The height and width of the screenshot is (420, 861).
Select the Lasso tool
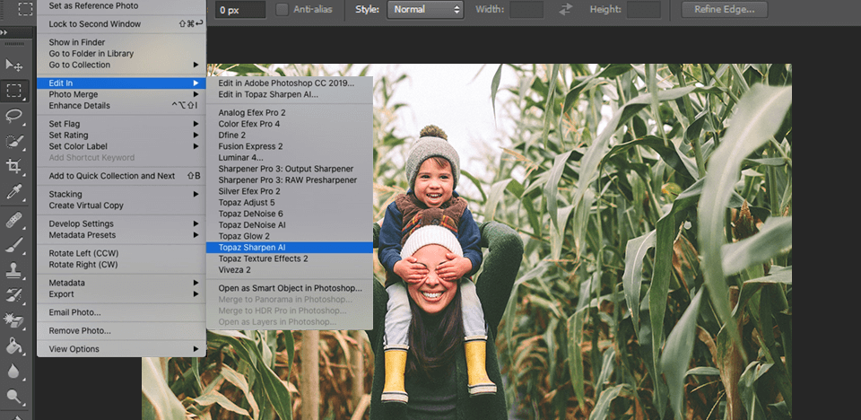[x=13, y=116]
